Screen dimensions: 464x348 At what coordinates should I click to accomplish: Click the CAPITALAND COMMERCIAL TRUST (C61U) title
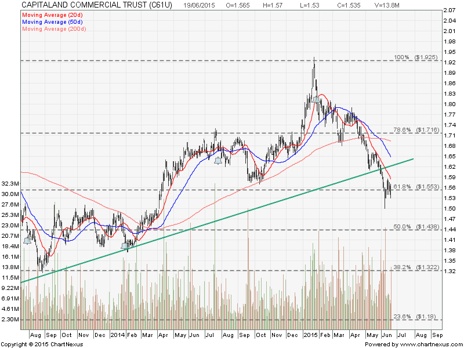[x=97, y=5]
